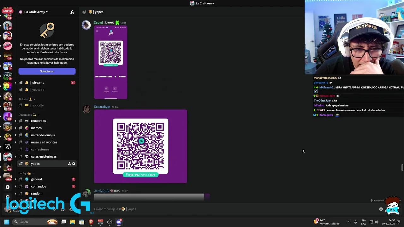
Task: Open the server showing badge 83
Action: [7, 167]
